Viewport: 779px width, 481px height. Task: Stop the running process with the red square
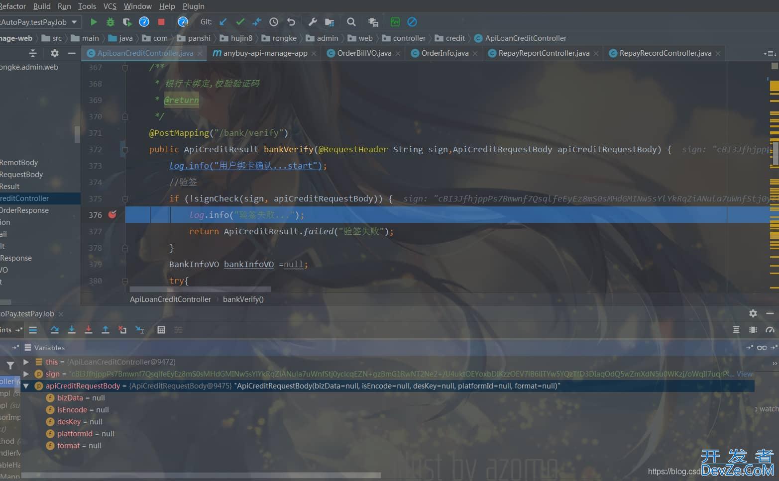pyautogui.click(x=161, y=22)
